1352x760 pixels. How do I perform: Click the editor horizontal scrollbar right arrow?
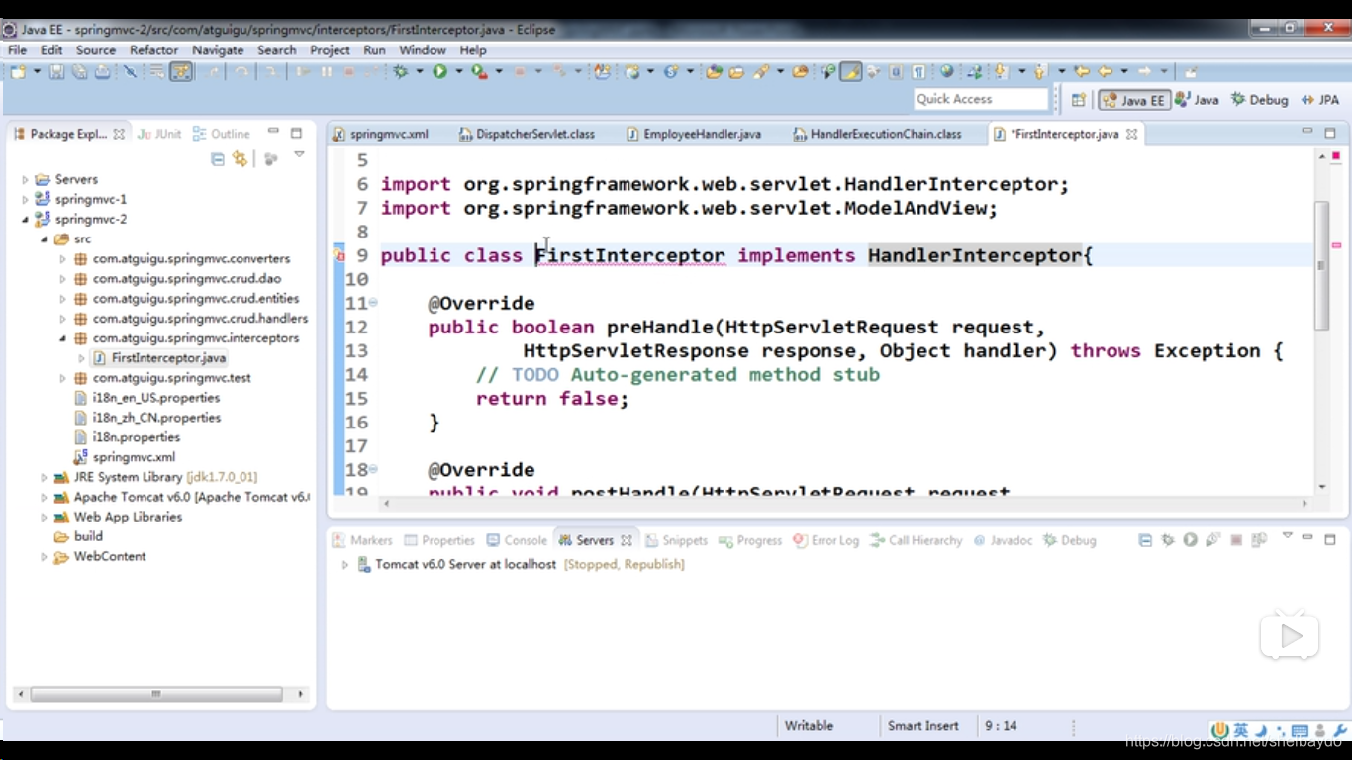point(1305,503)
